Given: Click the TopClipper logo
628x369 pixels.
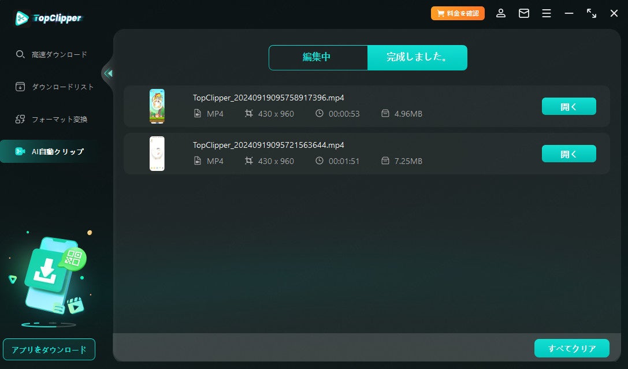Looking at the screenshot, I should (x=48, y=18).
